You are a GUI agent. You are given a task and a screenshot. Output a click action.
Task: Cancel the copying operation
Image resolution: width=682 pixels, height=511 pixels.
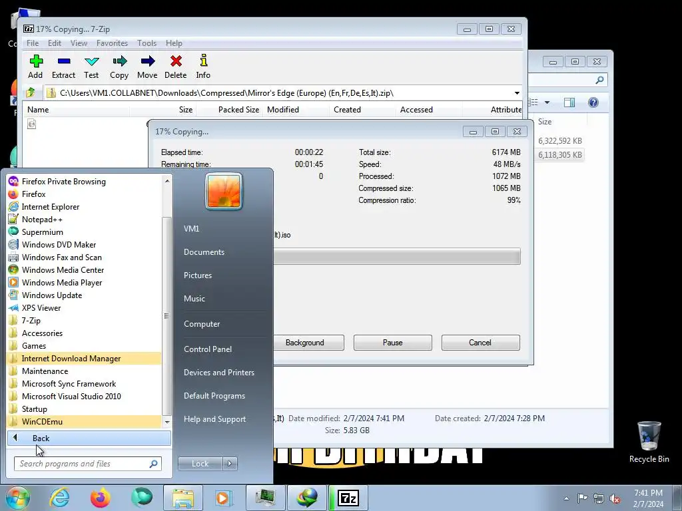click(480, 343)
